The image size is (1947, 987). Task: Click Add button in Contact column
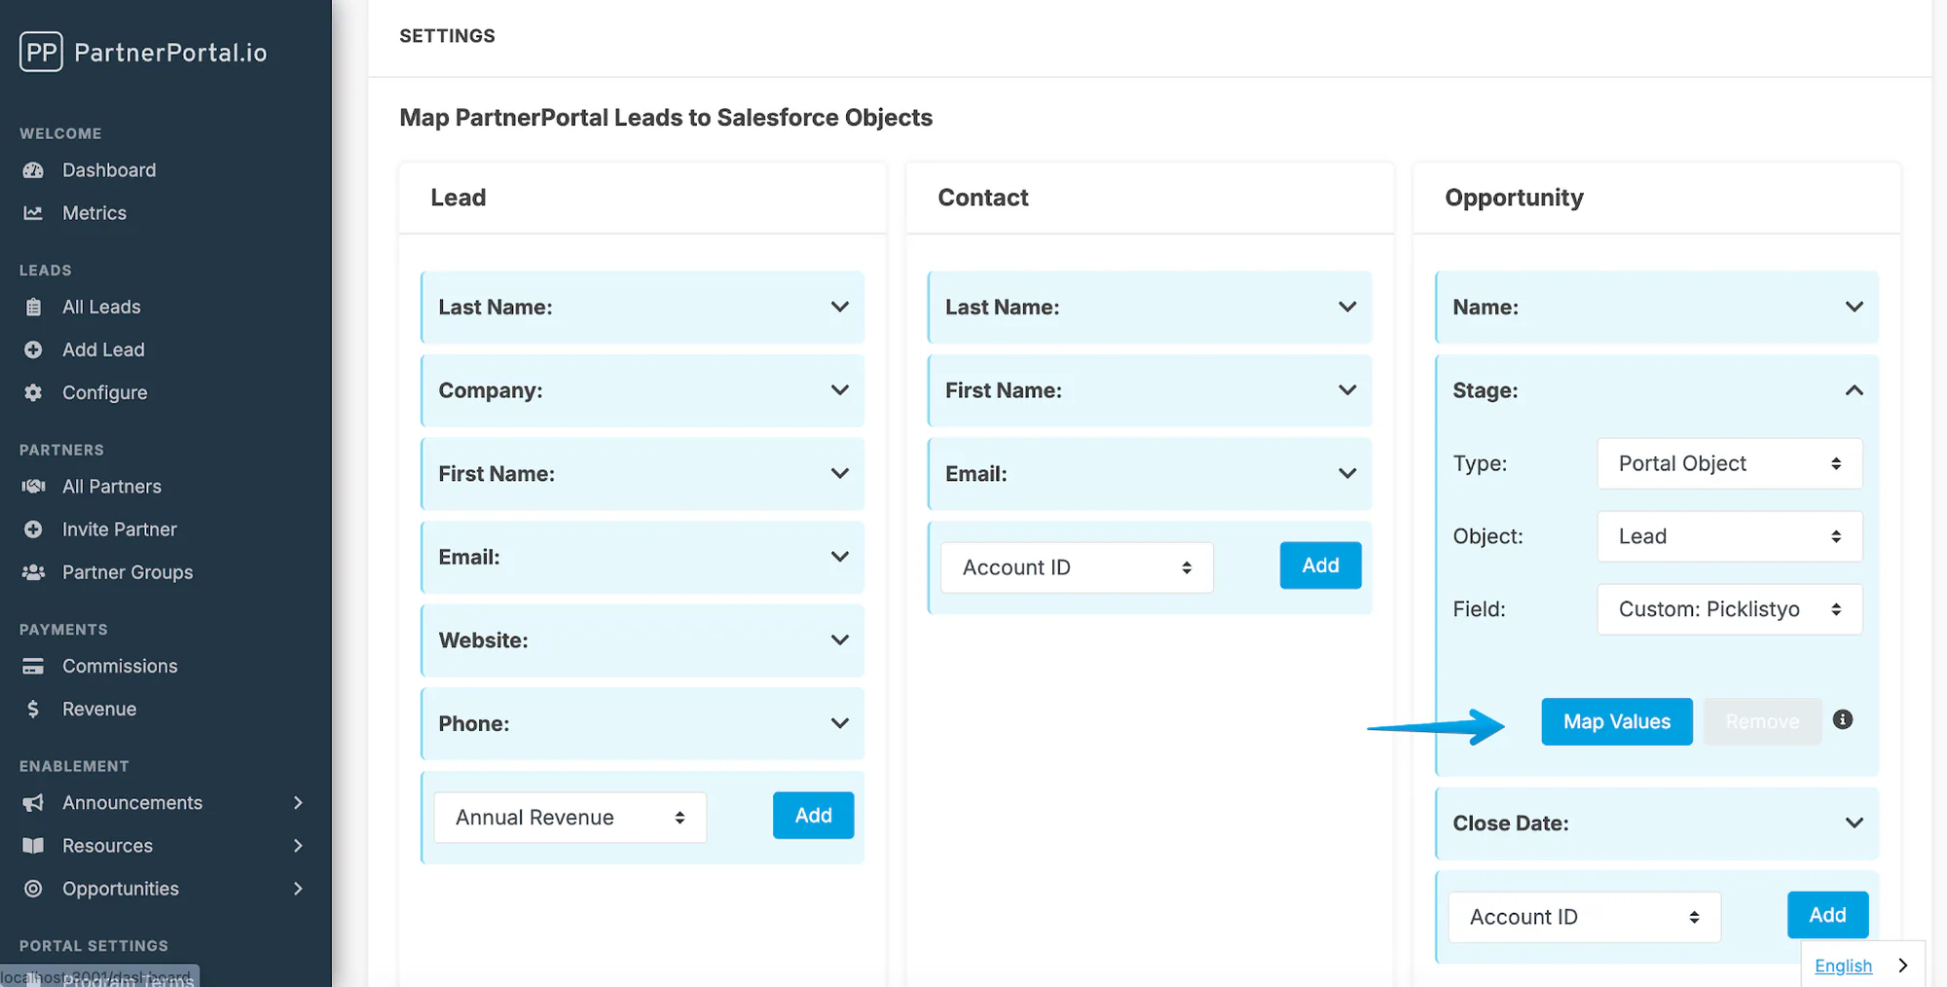[1320, 566]
